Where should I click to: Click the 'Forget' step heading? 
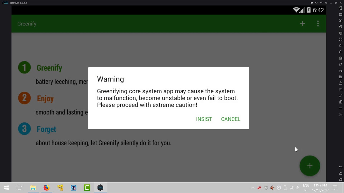coord(46,129)
